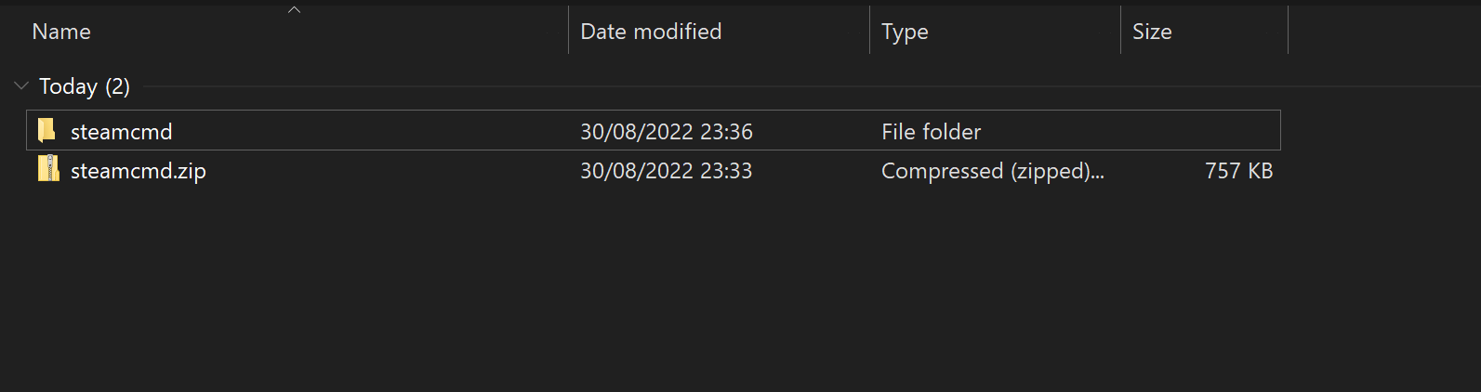Select the Today (2) group label
This screenshot has width=1481, height=392.
84,86
